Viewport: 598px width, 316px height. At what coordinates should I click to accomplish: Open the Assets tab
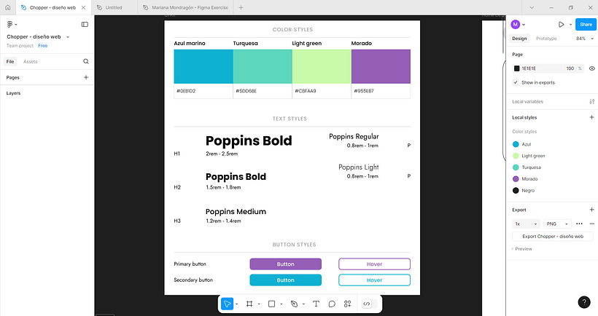(x=30, y=62)
